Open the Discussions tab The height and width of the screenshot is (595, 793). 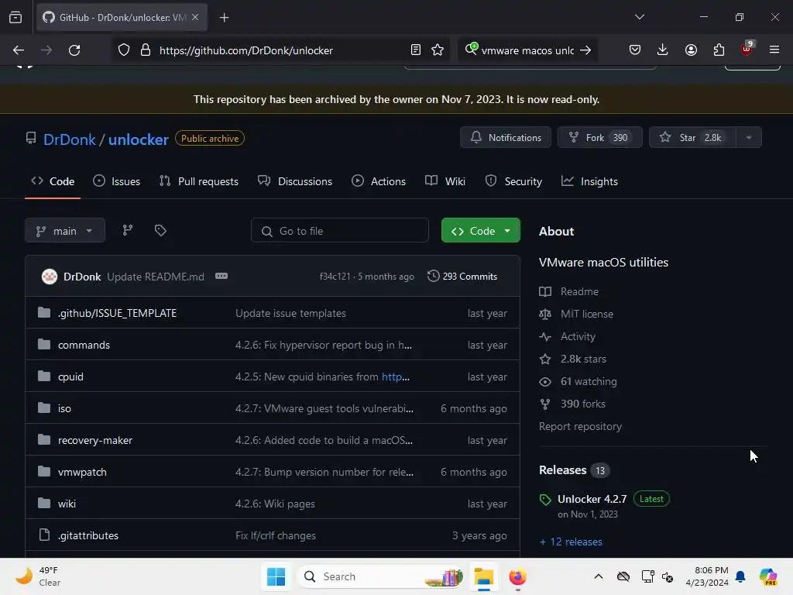tap(295, 181)
